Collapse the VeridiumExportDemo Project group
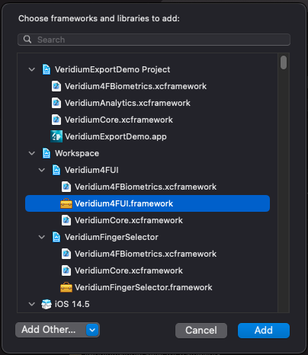Viewport: 308px width, 355px height. (x=32, y=69)
